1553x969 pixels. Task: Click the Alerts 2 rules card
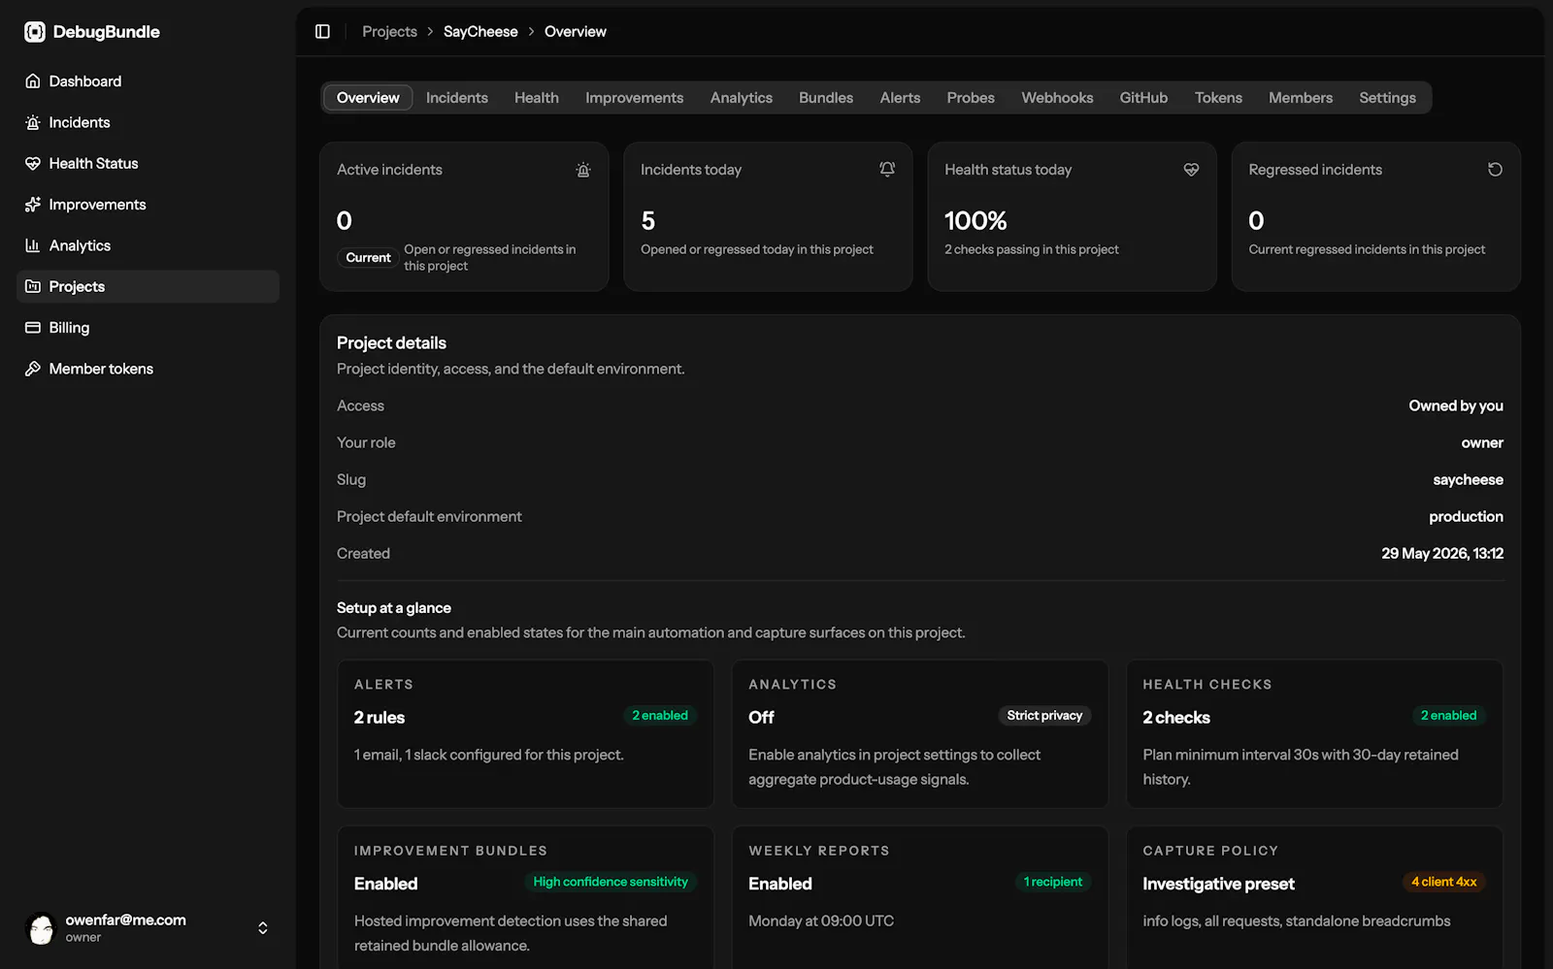coord(525,734)
